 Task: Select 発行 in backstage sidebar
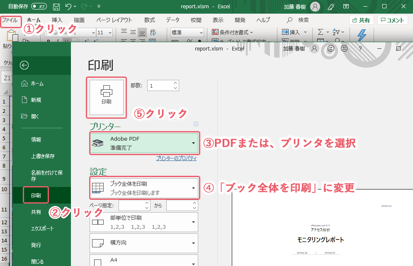[41, 245]
